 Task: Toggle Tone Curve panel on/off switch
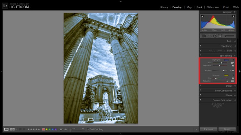(201, 46)
